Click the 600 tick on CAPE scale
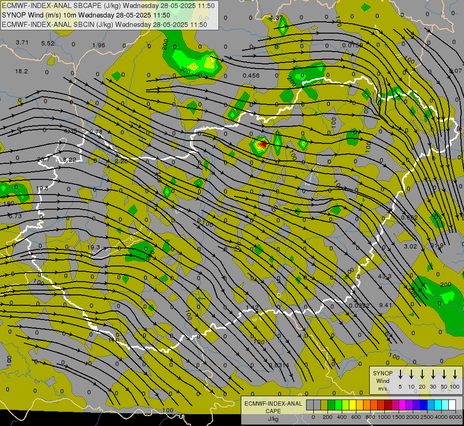This screenshot has width=464, height=426. 356,417
